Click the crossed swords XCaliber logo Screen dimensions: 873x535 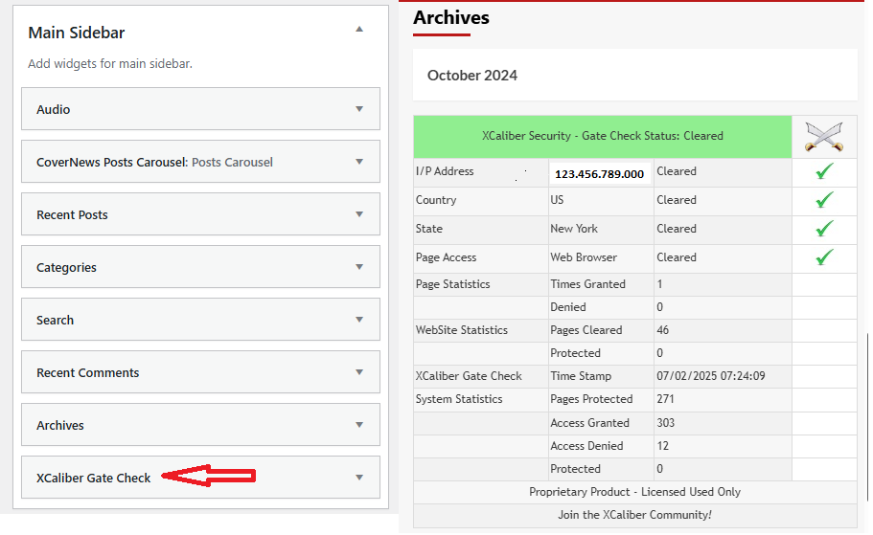824,137
